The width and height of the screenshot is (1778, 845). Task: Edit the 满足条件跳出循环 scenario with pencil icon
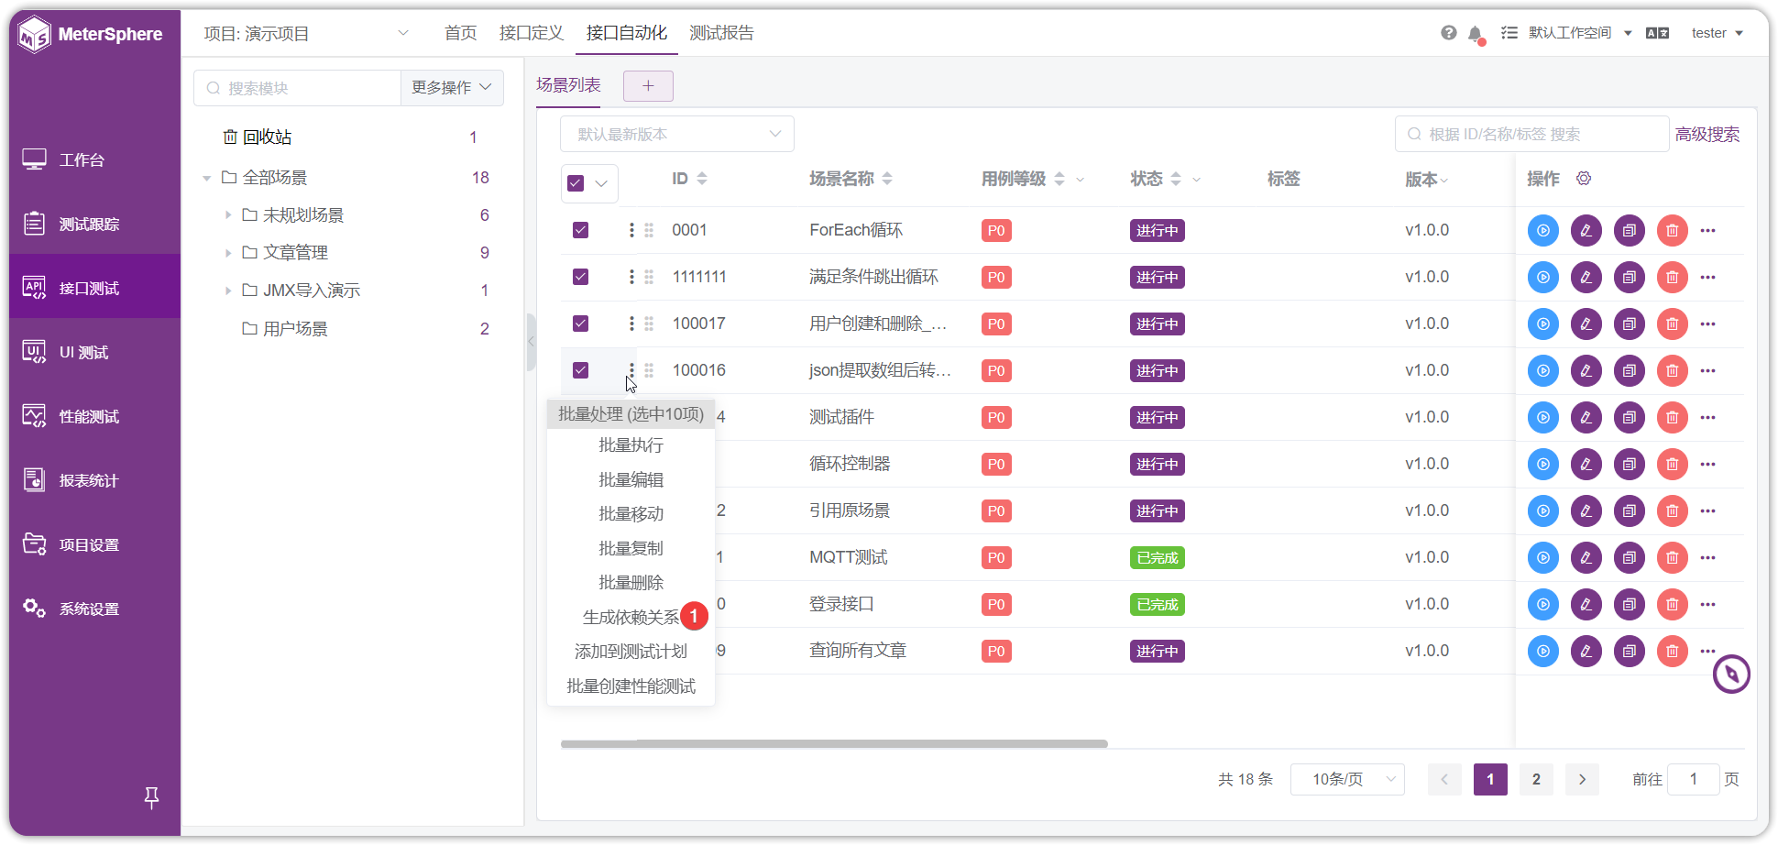1586,277
